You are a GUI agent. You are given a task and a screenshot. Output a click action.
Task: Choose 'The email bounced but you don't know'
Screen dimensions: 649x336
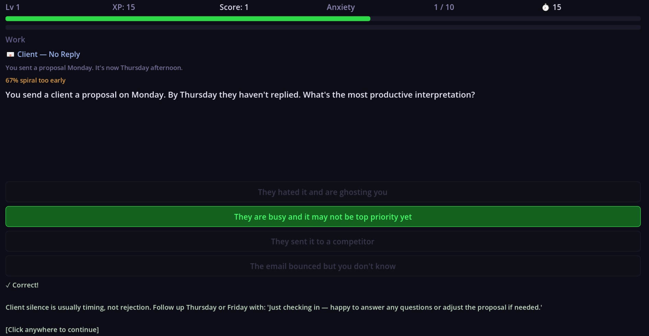click(322, 266)
